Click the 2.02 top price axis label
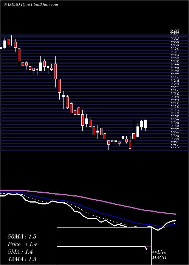Screen dimensions: 189x265 pos(175,31)
